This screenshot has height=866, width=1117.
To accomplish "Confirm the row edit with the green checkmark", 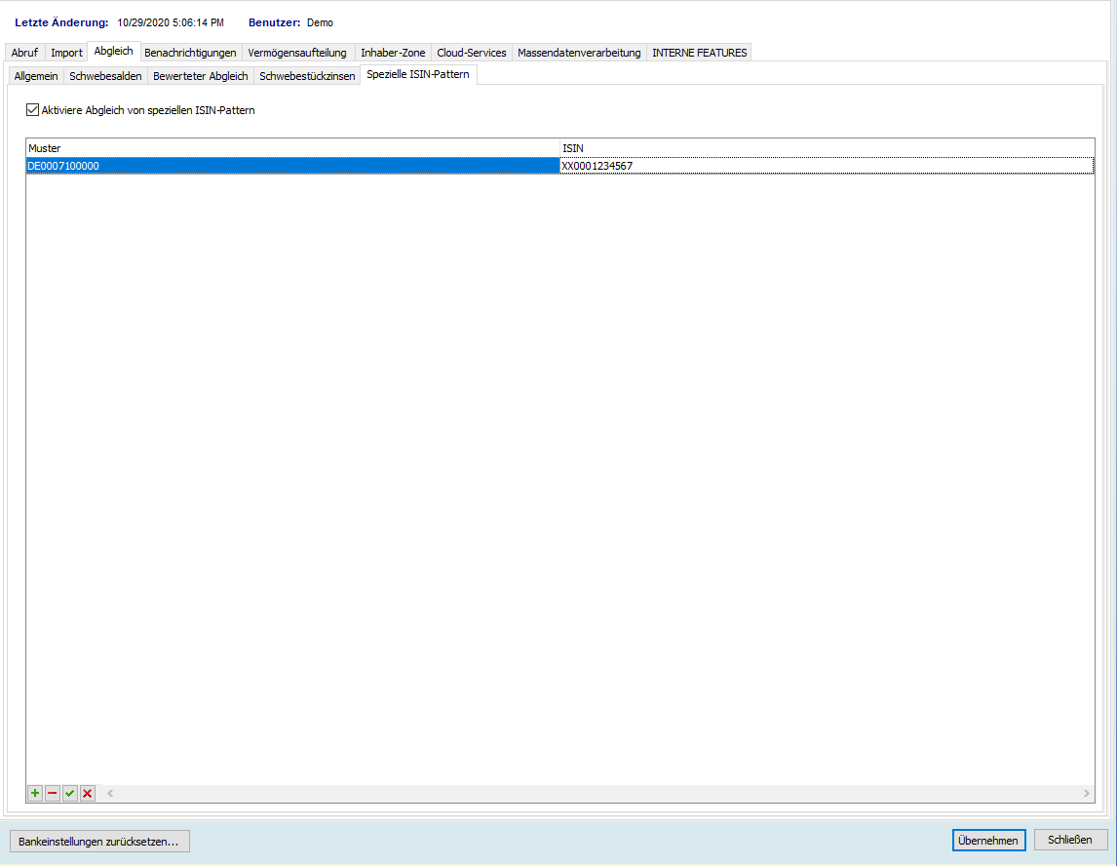I will pyautogui.click(x=70, y=794).
